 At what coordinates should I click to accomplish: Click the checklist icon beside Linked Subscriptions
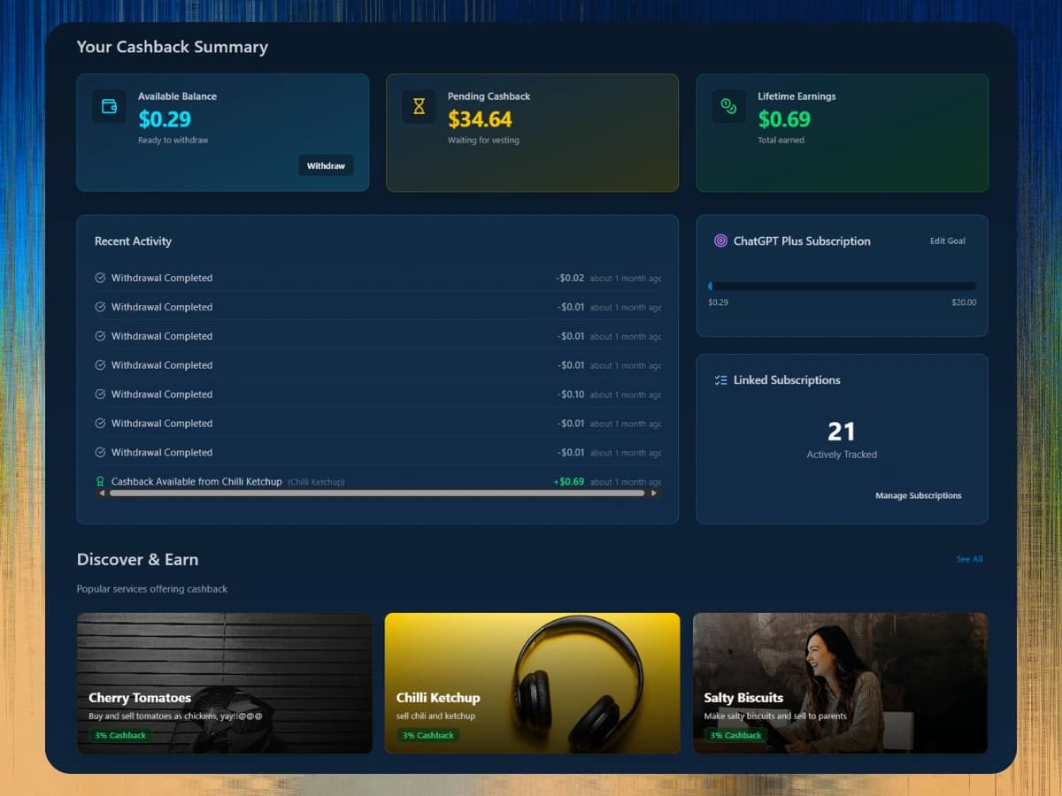pos(720,380)
